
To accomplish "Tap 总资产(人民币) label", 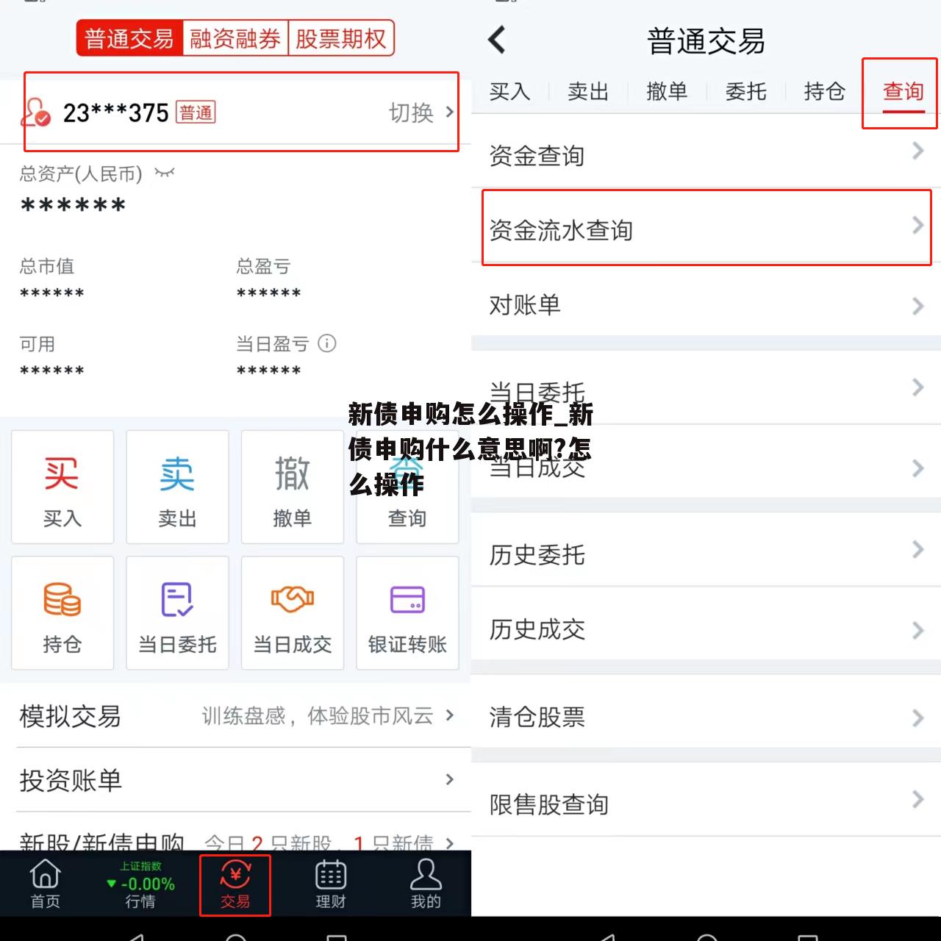I will pos(81,173).
